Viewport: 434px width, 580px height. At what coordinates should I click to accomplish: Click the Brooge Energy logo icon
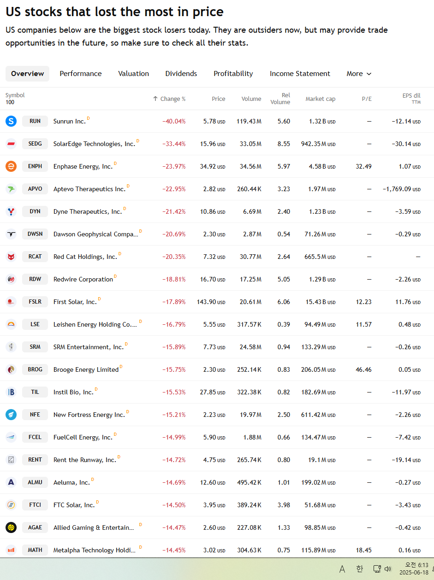coord(11,369)
